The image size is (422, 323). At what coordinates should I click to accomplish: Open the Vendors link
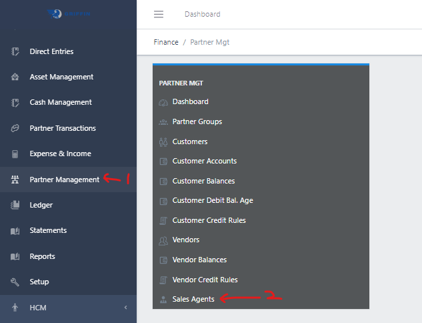186,240
